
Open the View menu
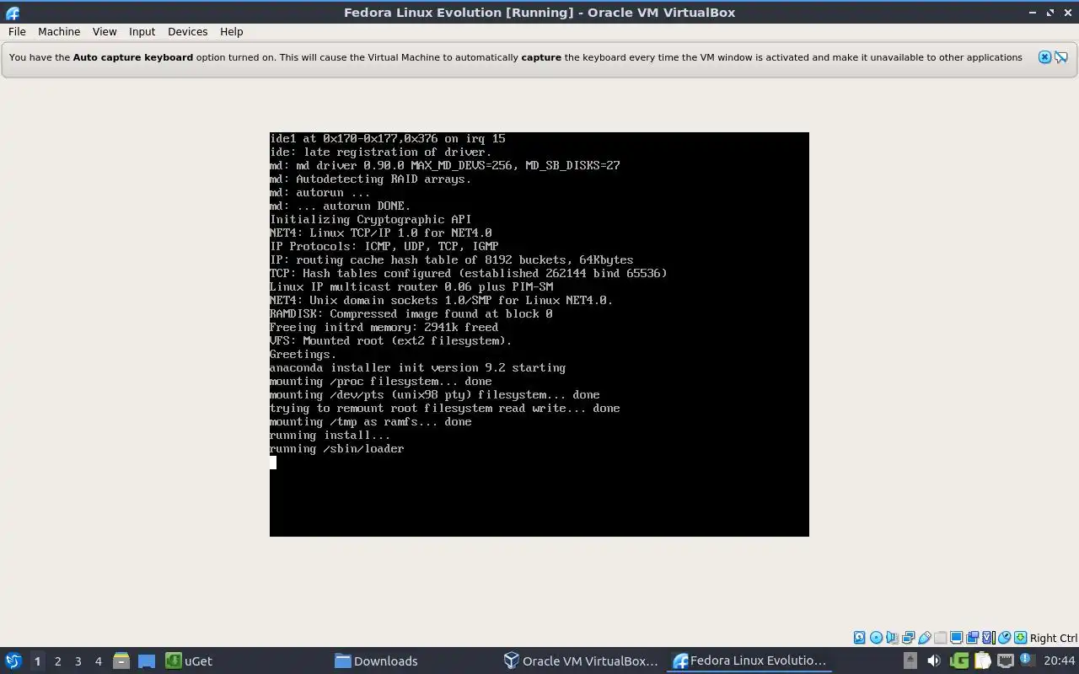point(105,31)
